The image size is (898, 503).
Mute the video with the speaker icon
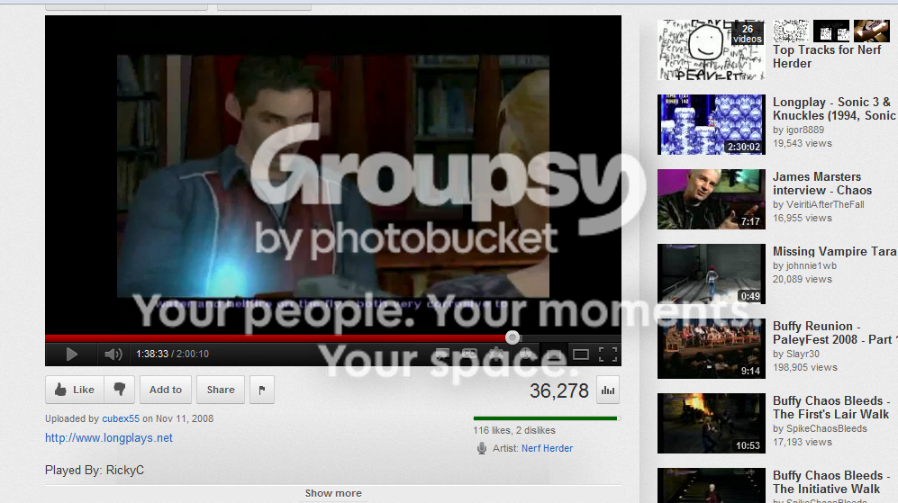pos(113,355)
